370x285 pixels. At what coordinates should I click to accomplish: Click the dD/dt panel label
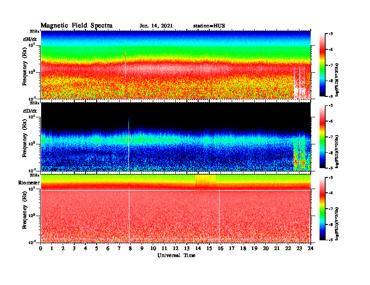[30, 111]
